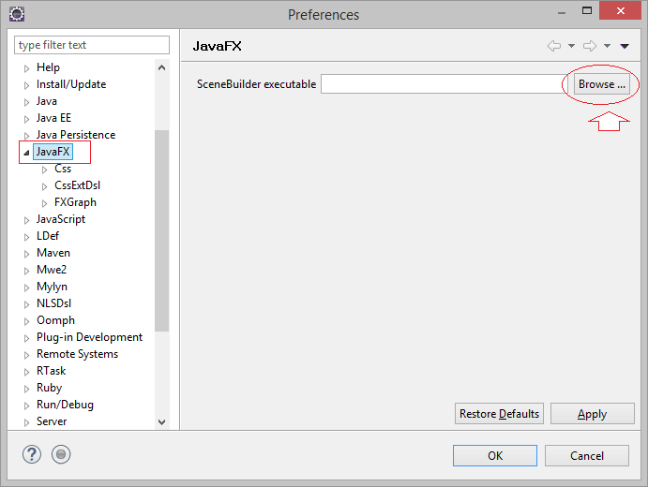Collapse the JavaFX node arrow
Image resolution: width=648 pixels, height=487 pixels.
tap(26, 153)
